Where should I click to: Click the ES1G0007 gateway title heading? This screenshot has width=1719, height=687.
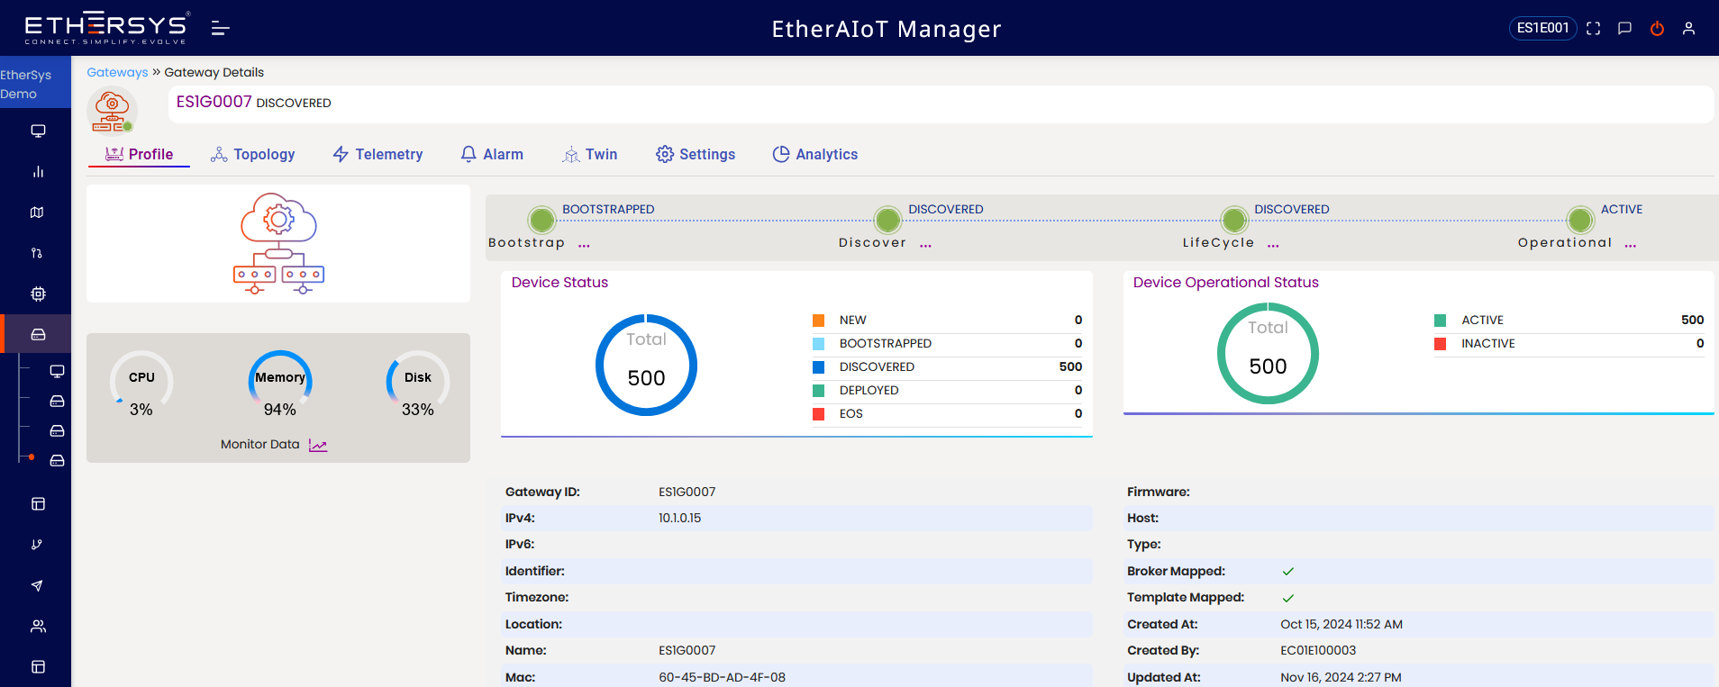pyautogui.click(x=214, y=102)
